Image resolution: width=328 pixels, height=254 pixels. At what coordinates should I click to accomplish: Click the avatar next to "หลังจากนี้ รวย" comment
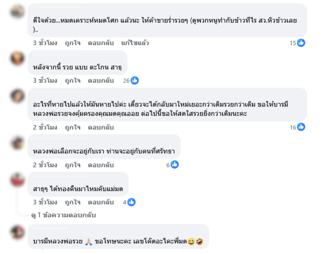coord(18,58)
